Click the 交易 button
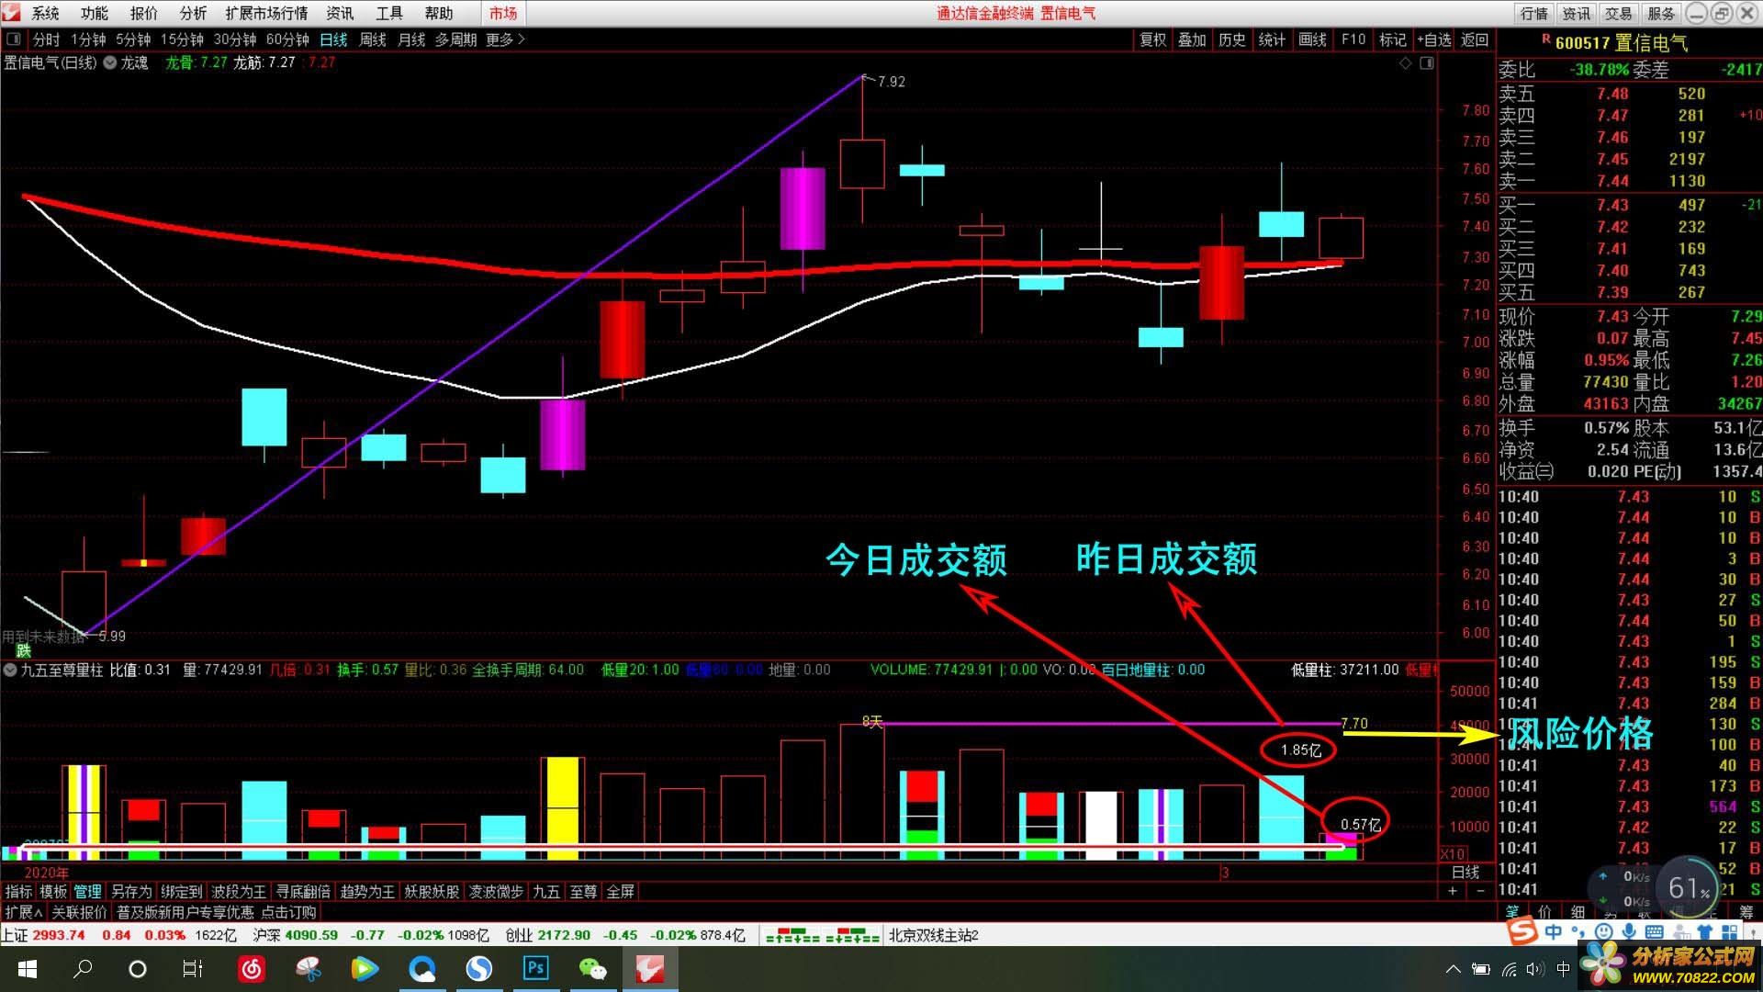1763x992 pixels. tap(1618, 13)
